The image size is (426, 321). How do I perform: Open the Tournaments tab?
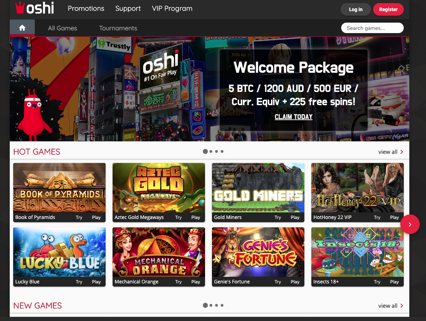[x=118, y=28]
